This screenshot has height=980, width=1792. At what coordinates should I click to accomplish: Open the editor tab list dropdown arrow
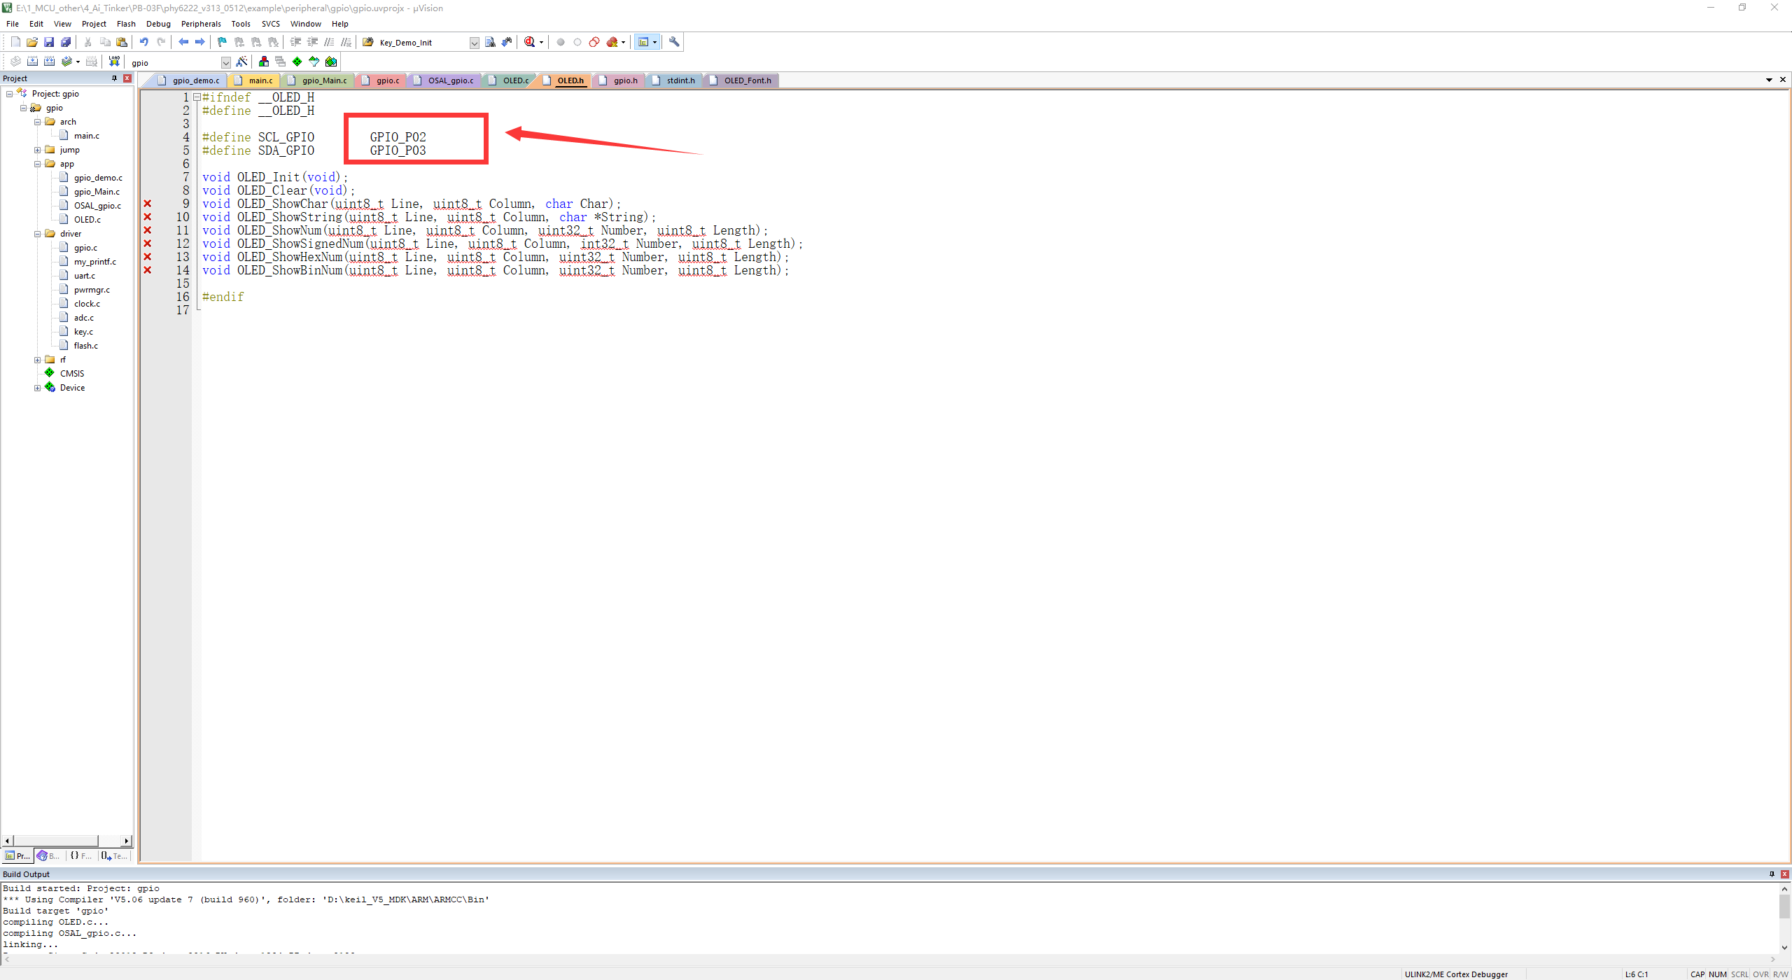click(x=1769, y=80)
